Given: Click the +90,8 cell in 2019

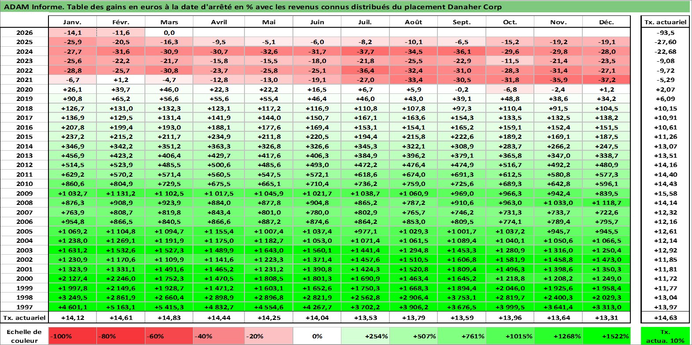Looking at the screenshot, I should (72, 99).
